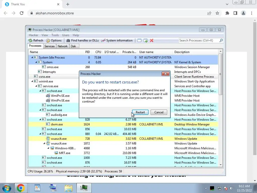
Task: Click the find window and thread icon
Action: (145, 40)
